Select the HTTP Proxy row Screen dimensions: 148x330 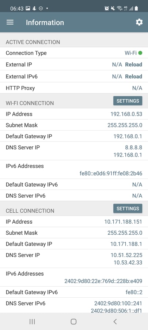coord(74,88)
